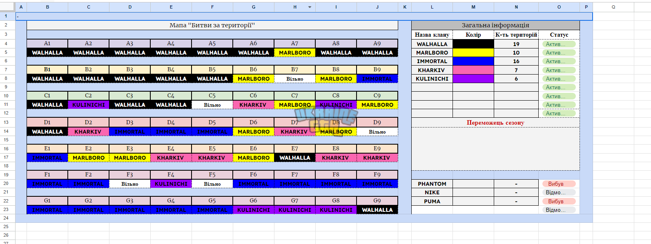
Task: Click the territory label B5
Action: pyautogui.click(x=212, y=70)
